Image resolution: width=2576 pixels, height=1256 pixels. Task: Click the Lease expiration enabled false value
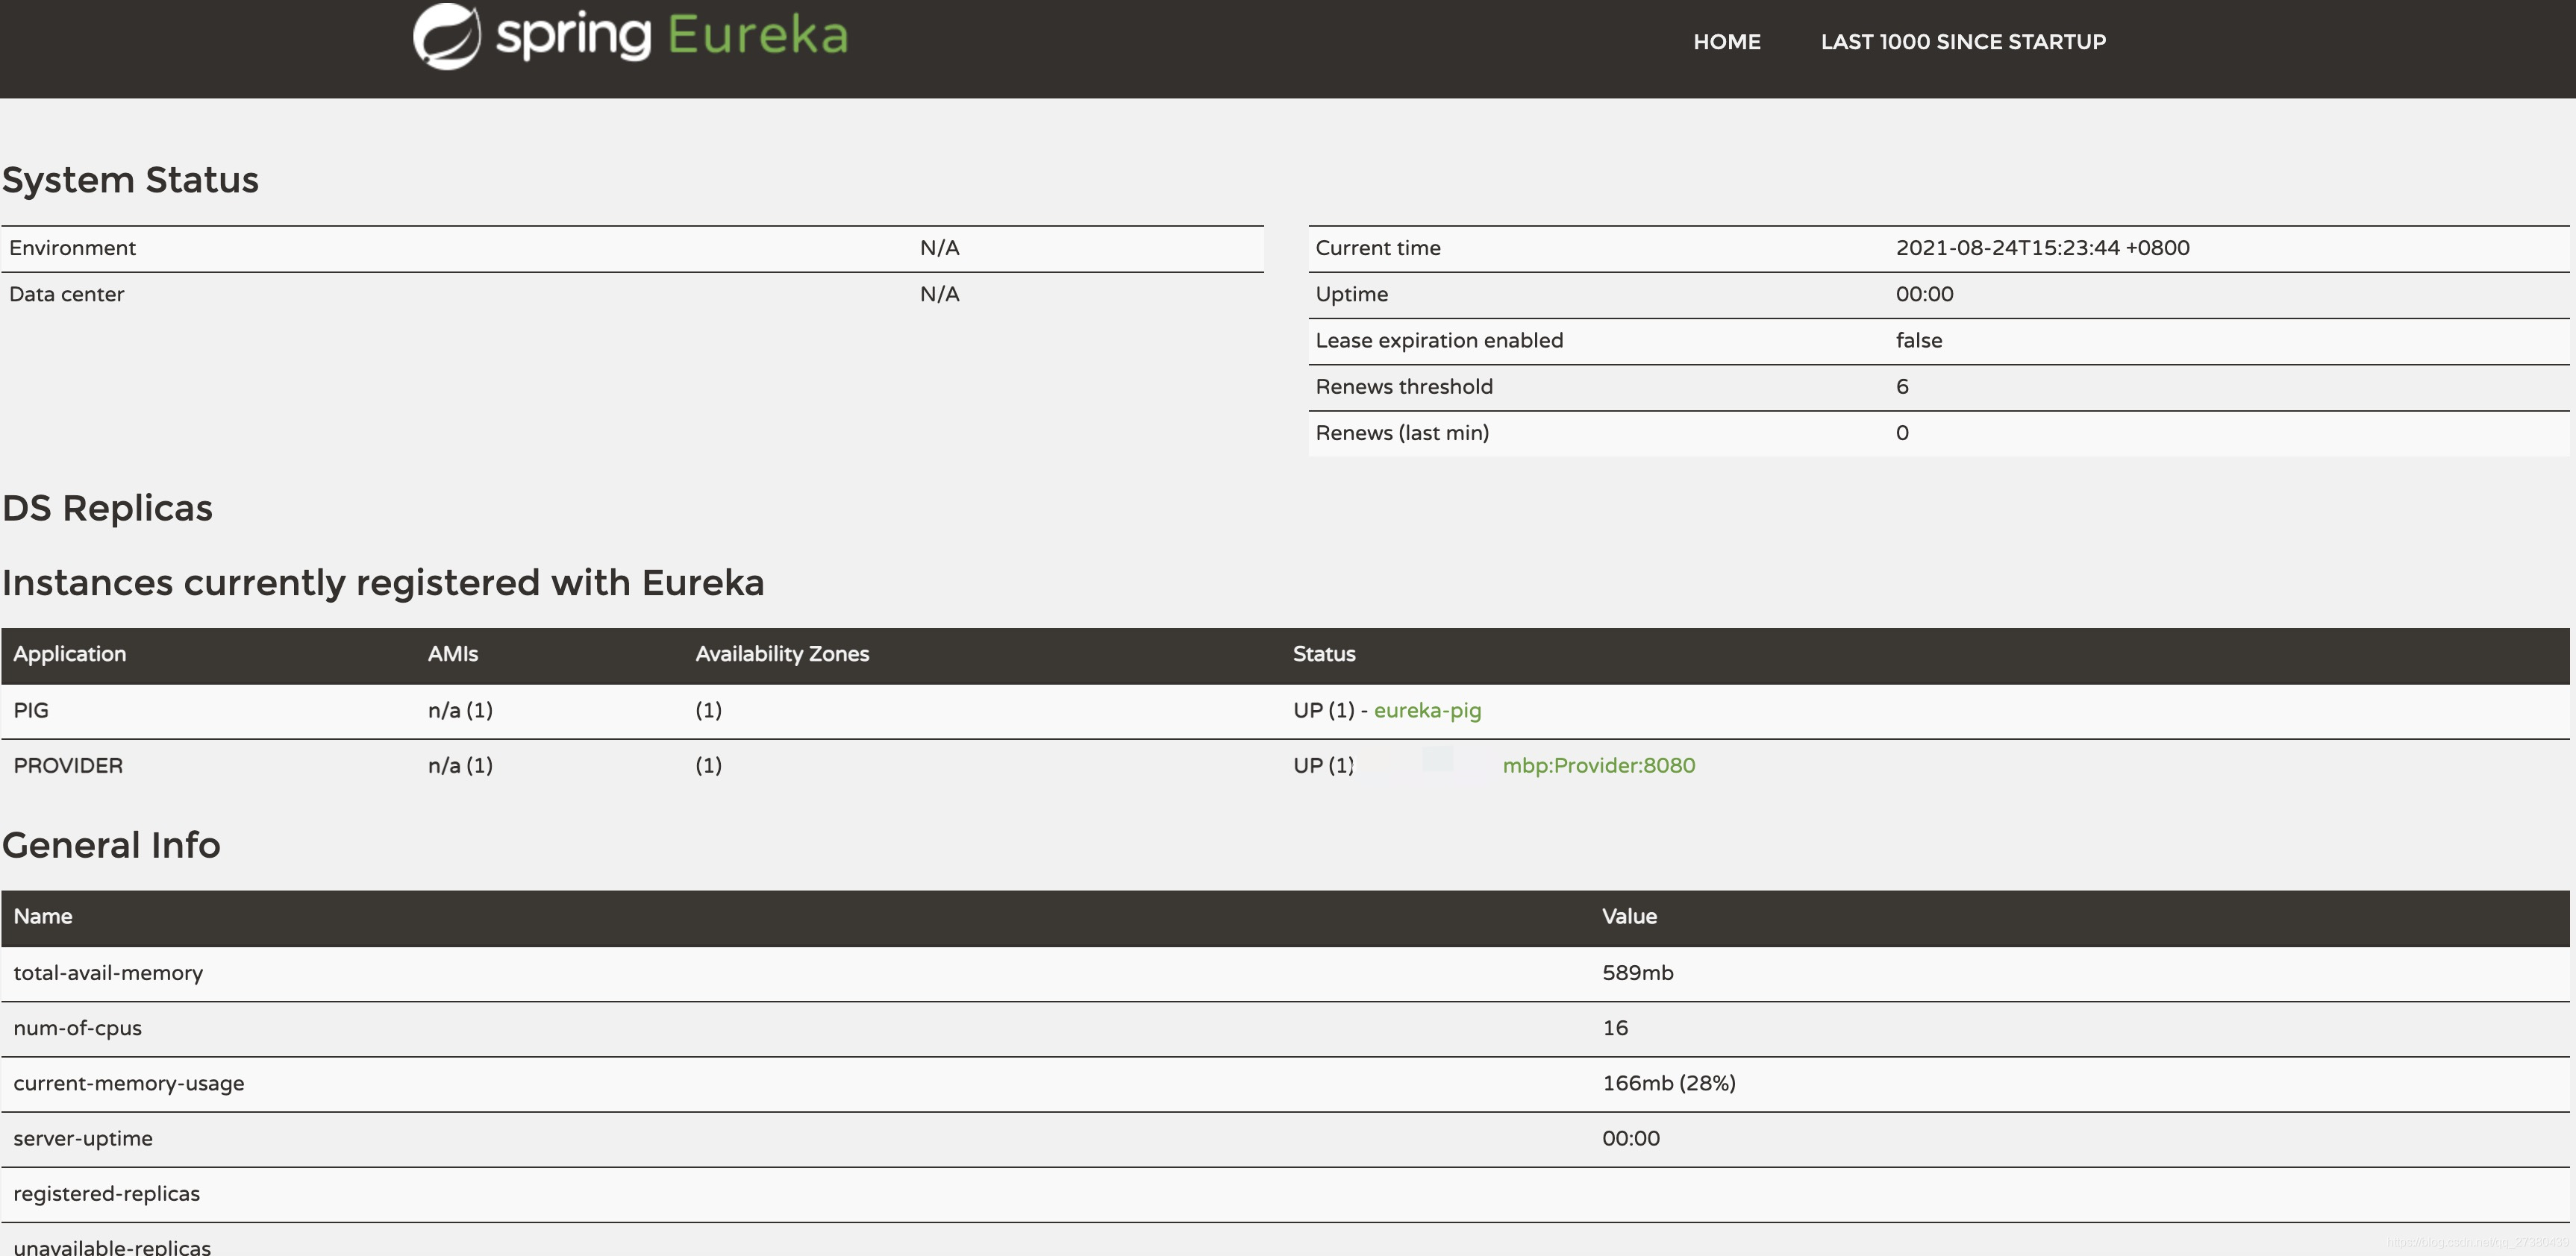pos(1918,341)
